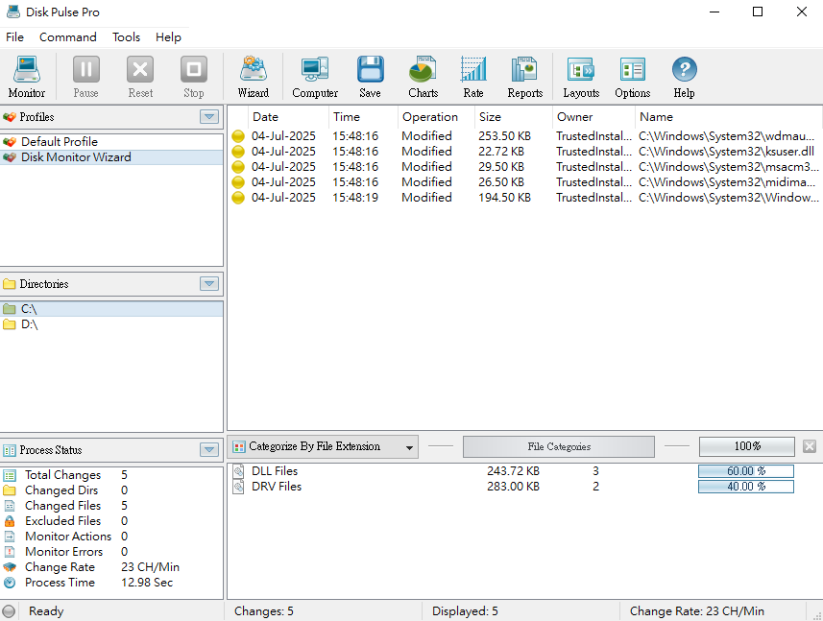The width and height of the screenshot is (823, 621).
Task: Select the D:\ directory
Action: tap(111, 324)
